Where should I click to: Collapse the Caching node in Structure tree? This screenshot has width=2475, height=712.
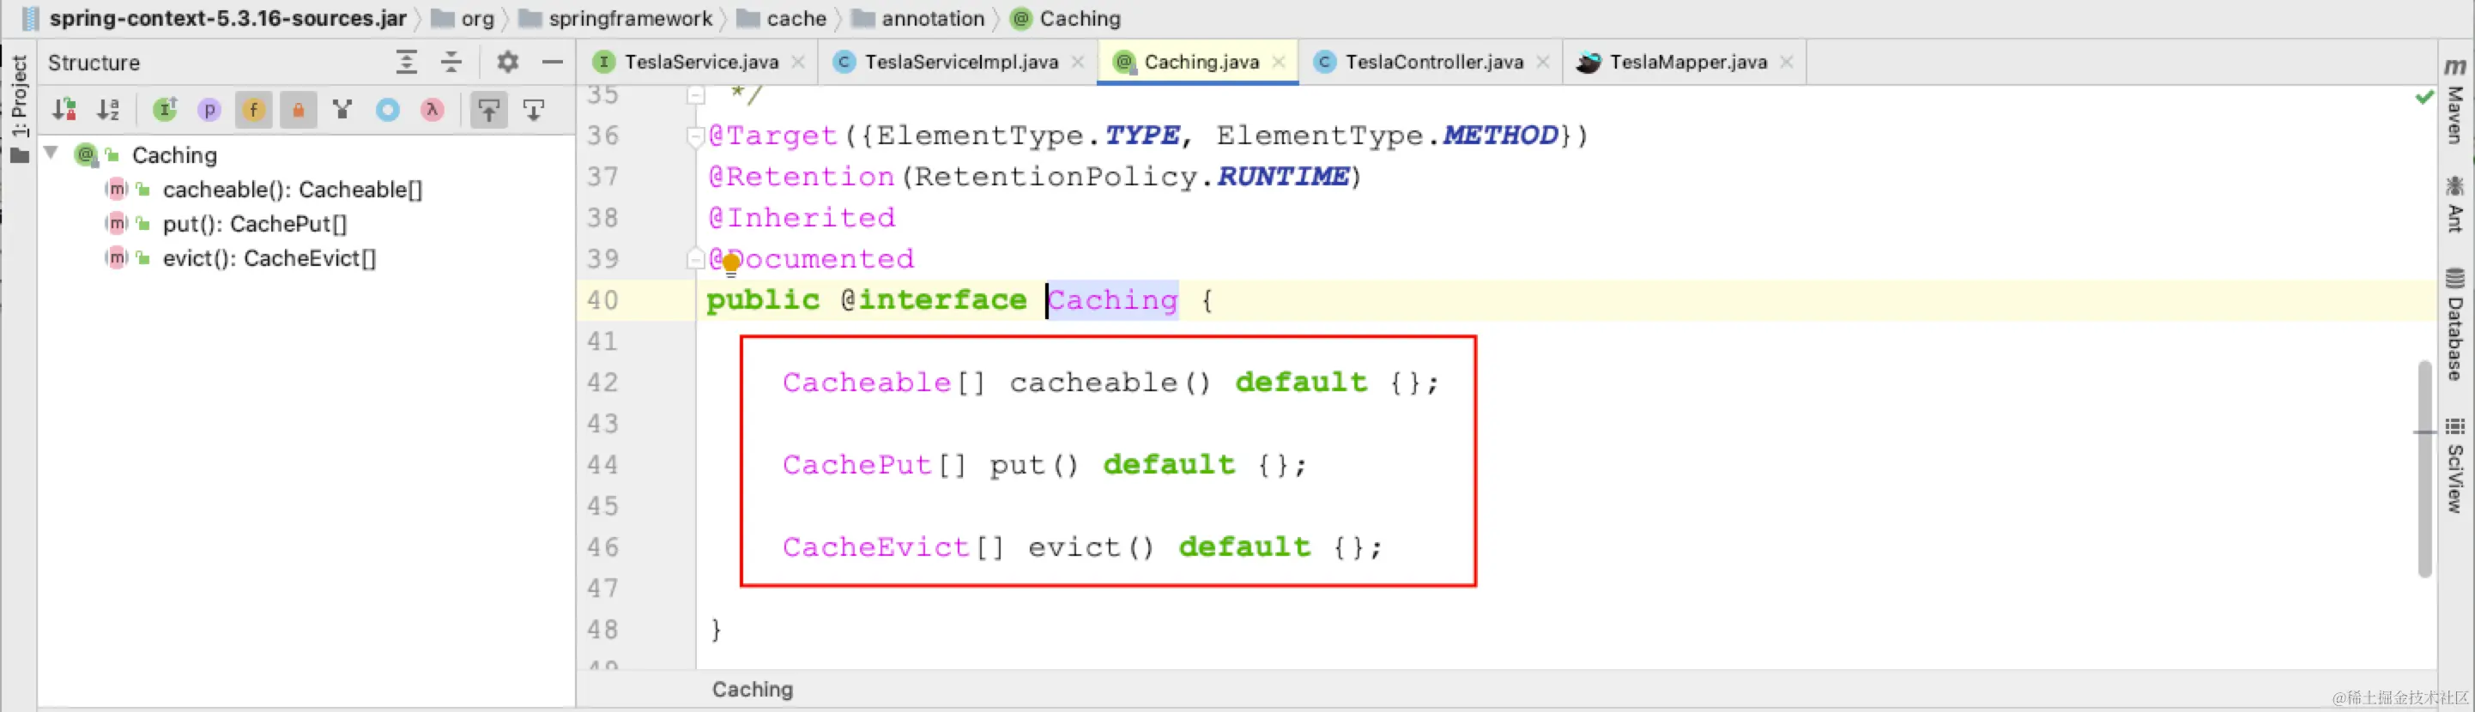point(51,154)
